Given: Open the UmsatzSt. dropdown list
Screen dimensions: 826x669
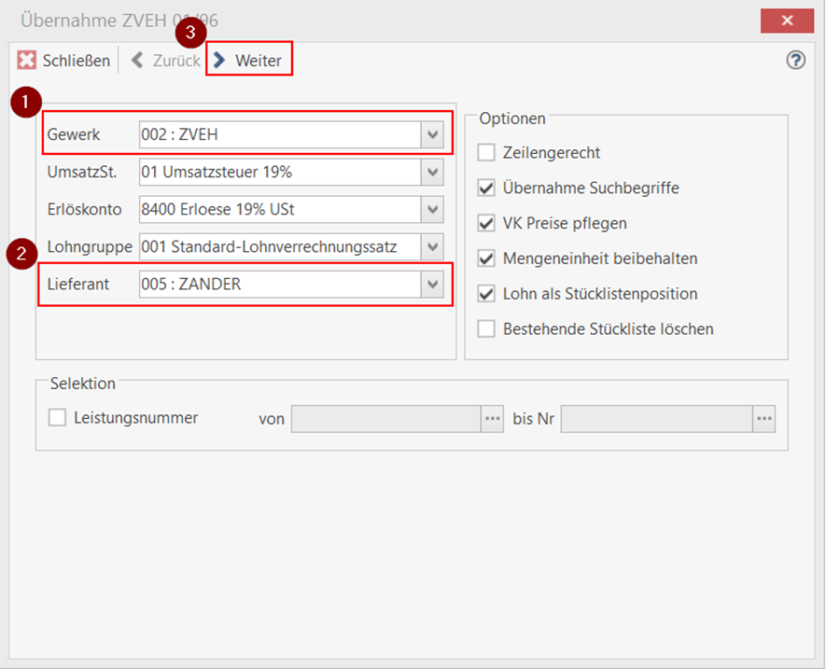Looking at the screenshot, I should (x=432, y=173).
